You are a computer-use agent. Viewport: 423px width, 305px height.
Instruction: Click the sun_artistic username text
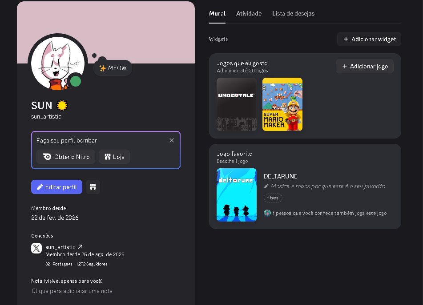[46, 117]
